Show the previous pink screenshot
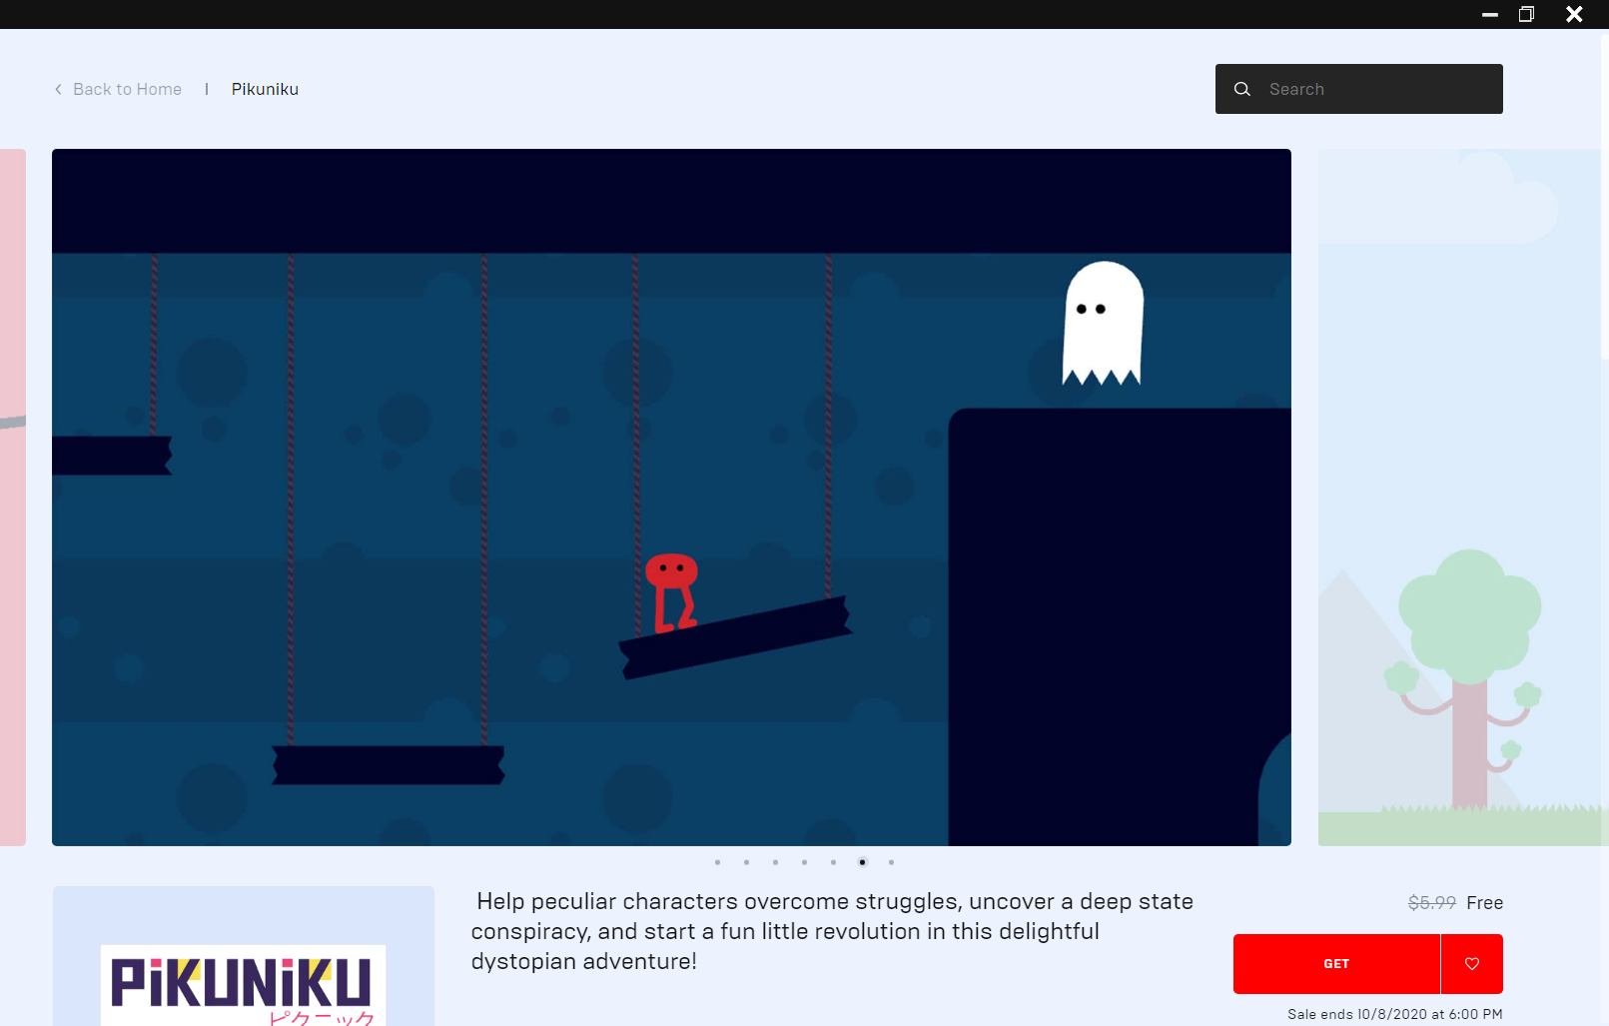The image size is (1609, 1026). [x=13, y=498]
